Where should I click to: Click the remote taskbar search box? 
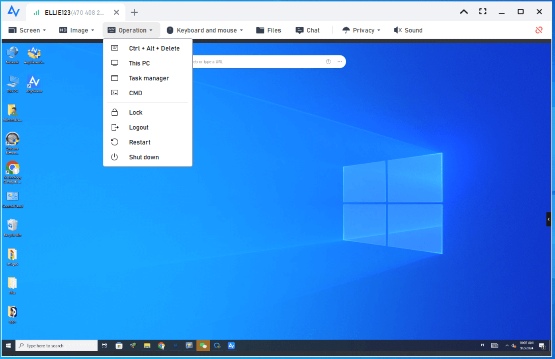point(57,345)
